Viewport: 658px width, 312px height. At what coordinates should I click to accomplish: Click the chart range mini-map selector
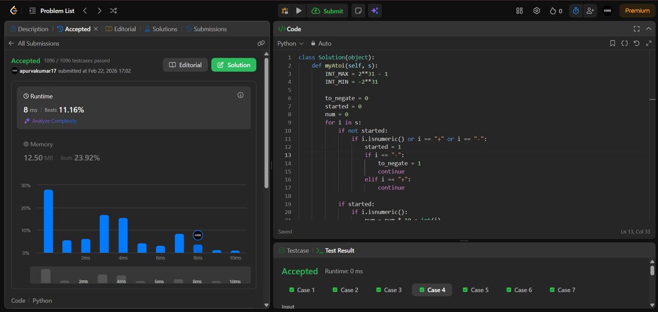[x=140, y=276]
